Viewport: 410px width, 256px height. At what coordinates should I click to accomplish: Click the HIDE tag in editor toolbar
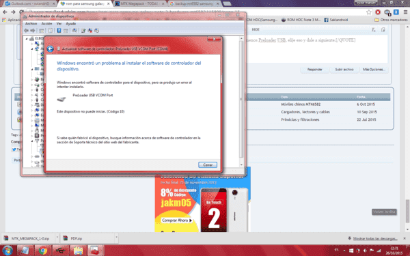tap(256, 29)
